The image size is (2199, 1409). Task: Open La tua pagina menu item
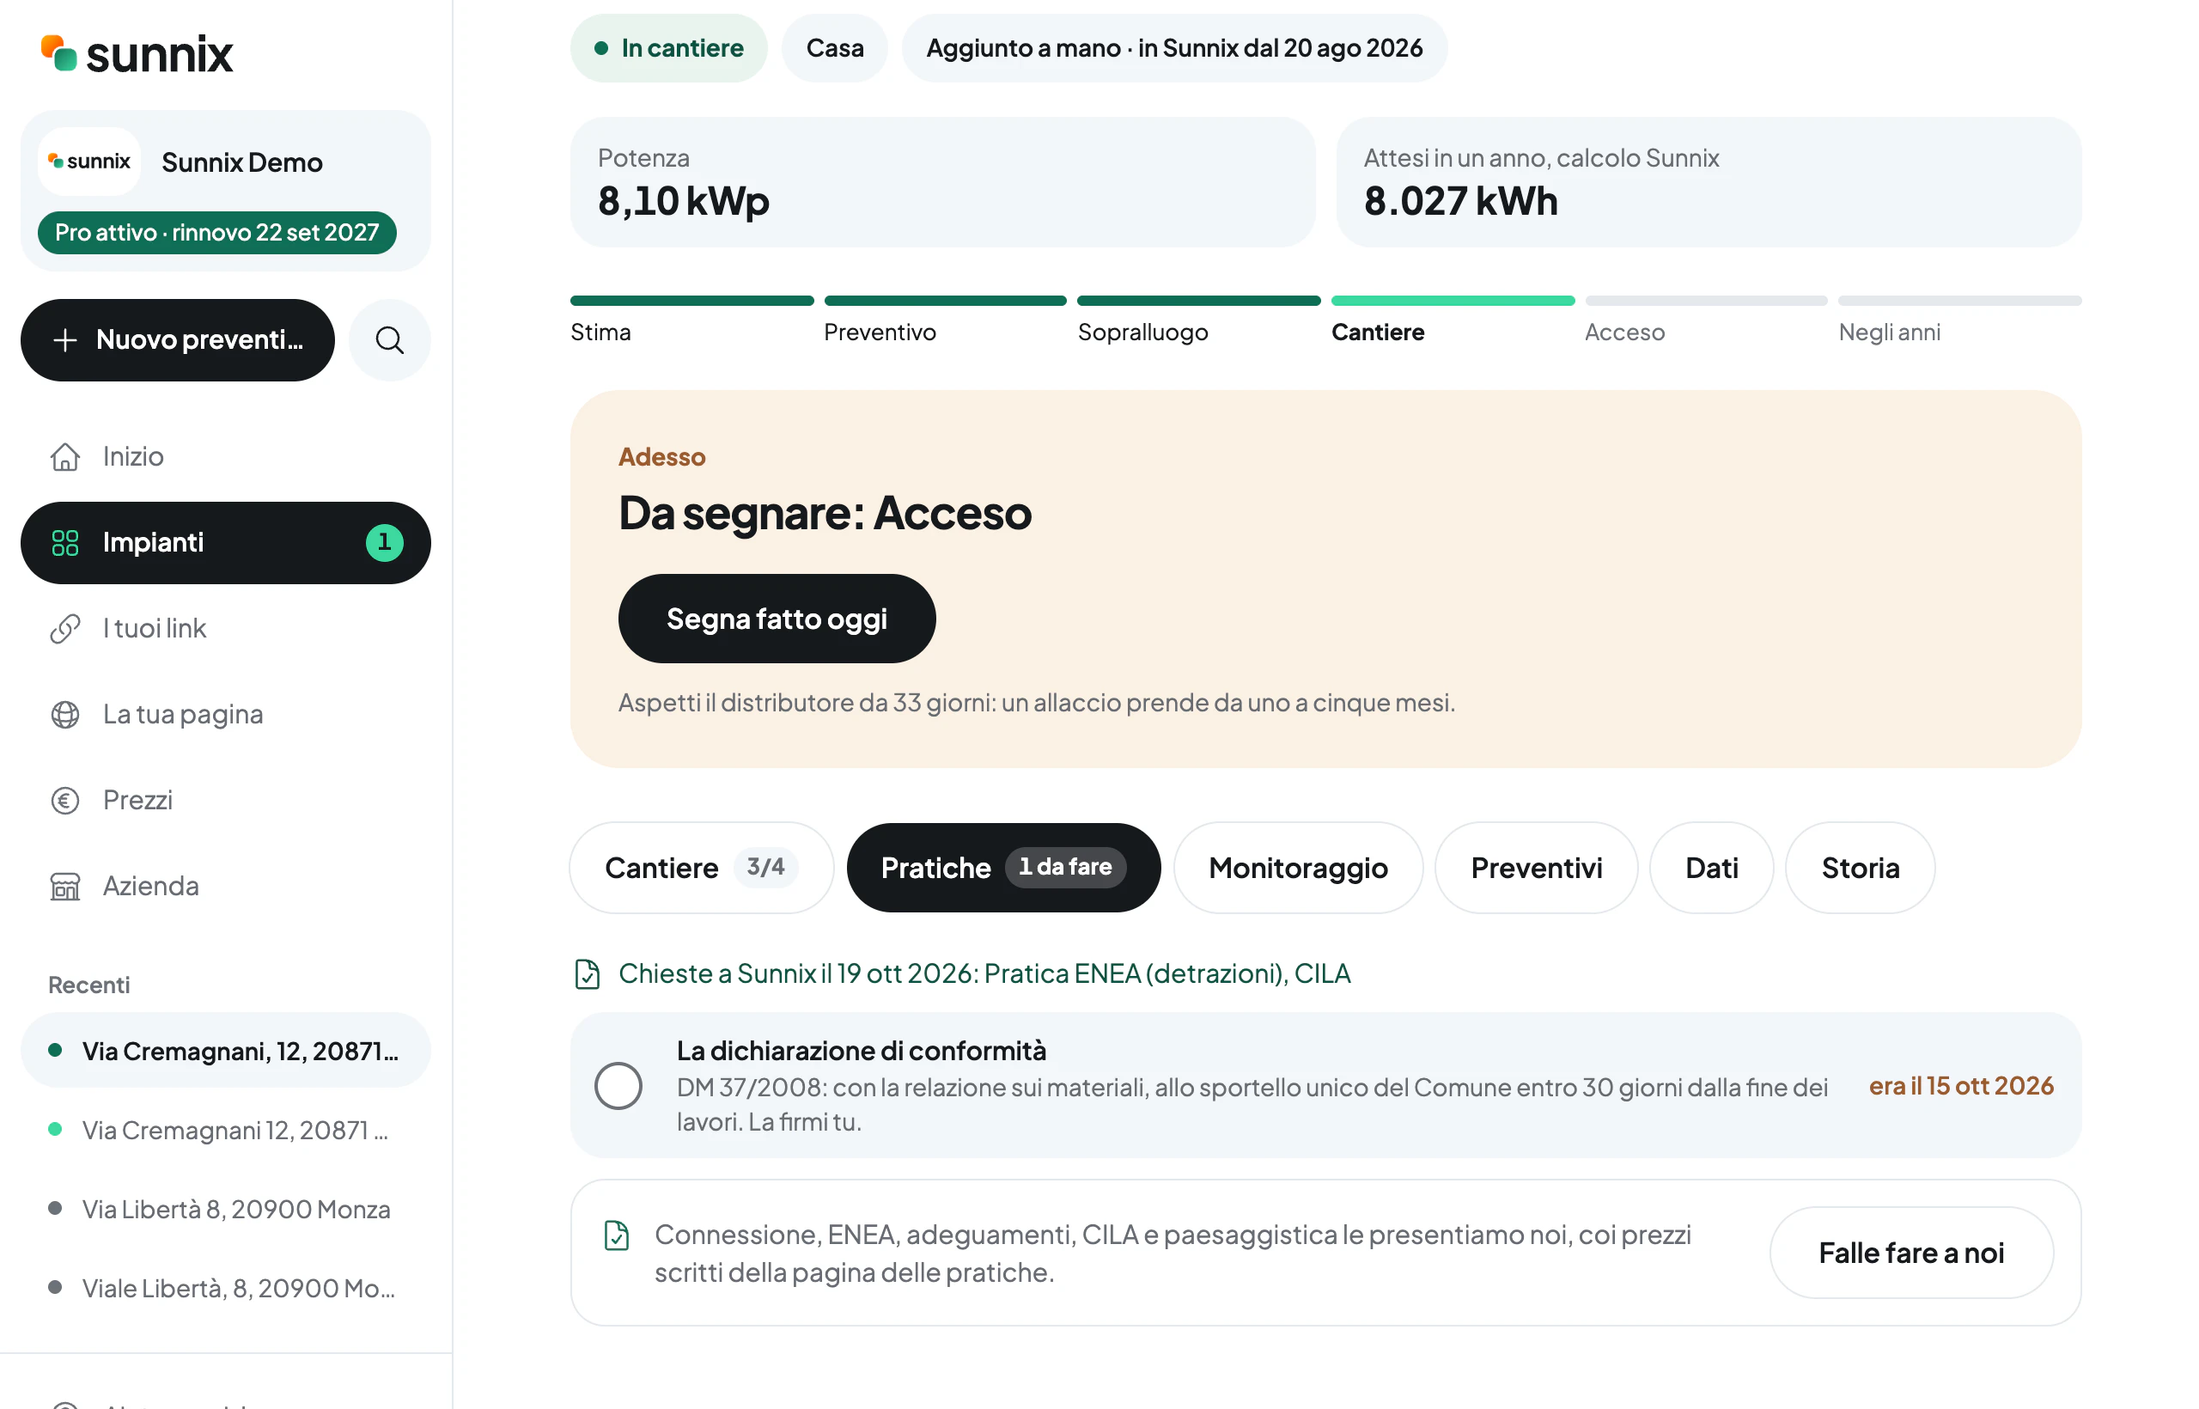pos(226,715)
